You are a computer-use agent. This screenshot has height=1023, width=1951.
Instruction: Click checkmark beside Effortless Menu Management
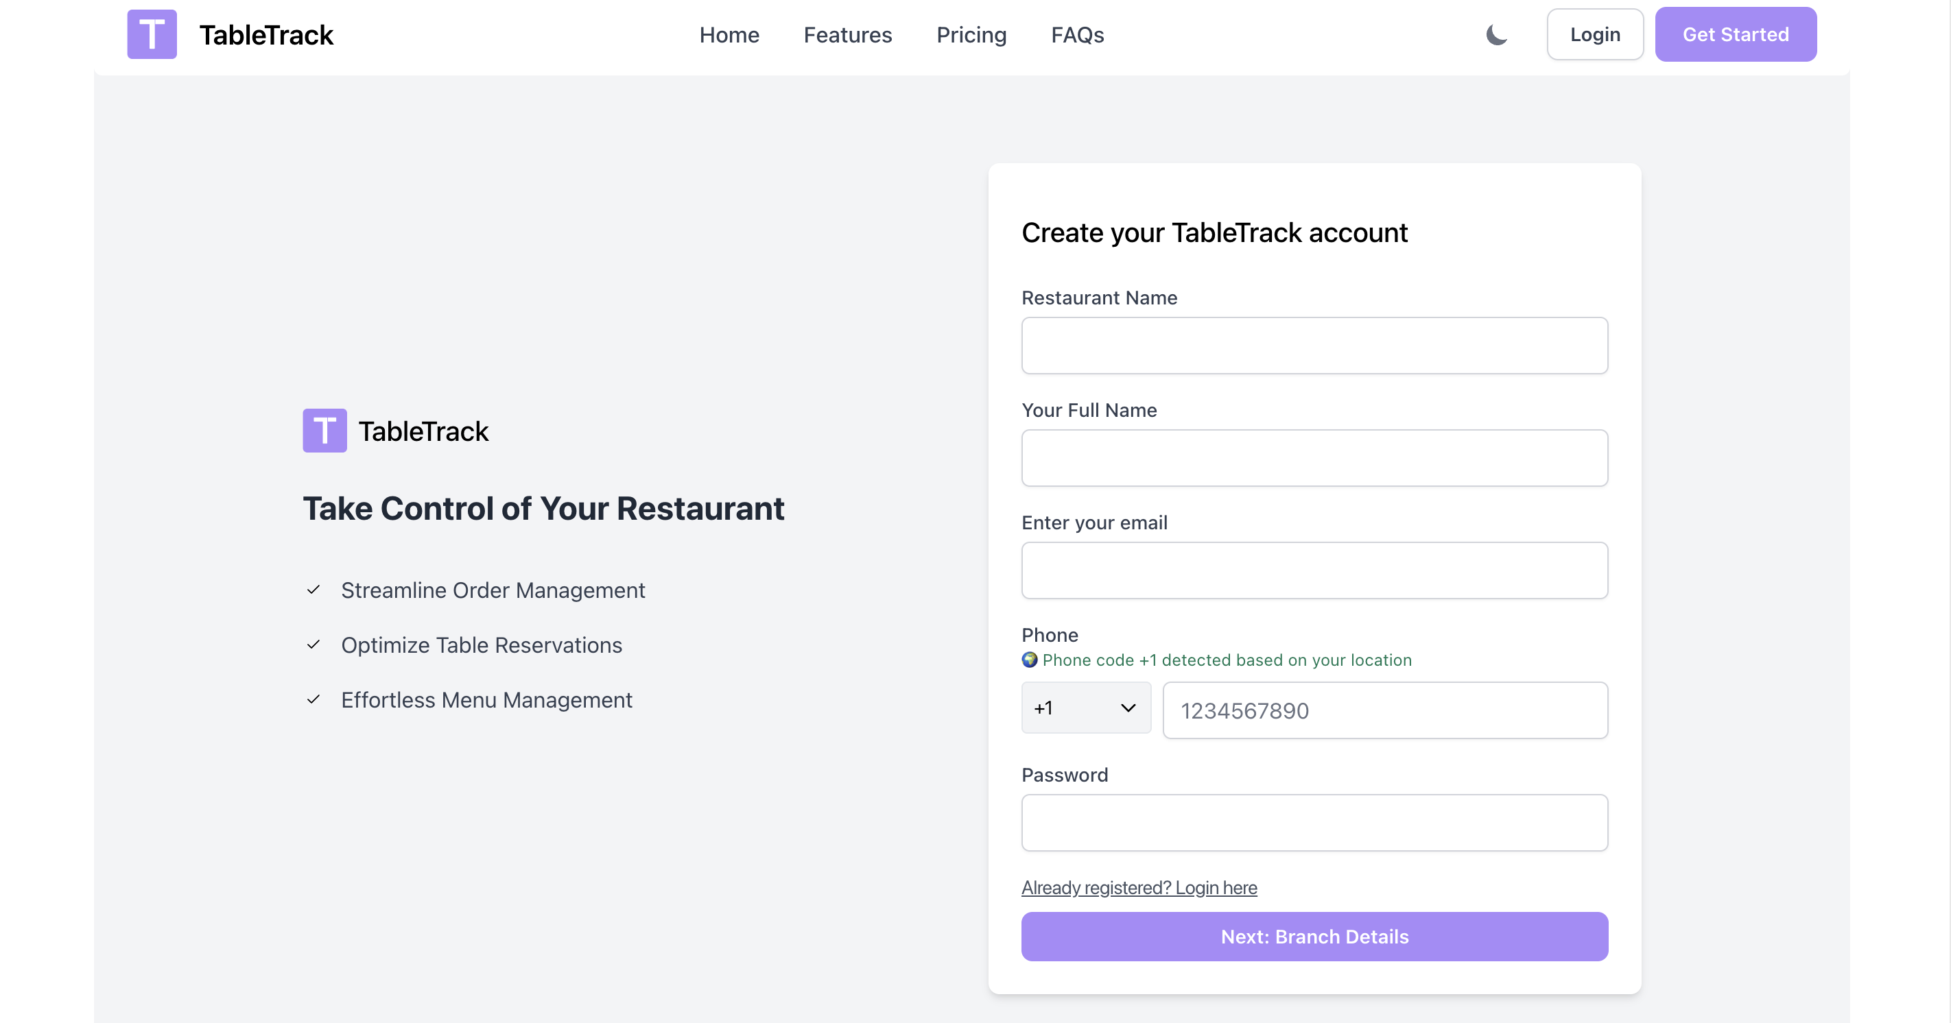point(314,699)
